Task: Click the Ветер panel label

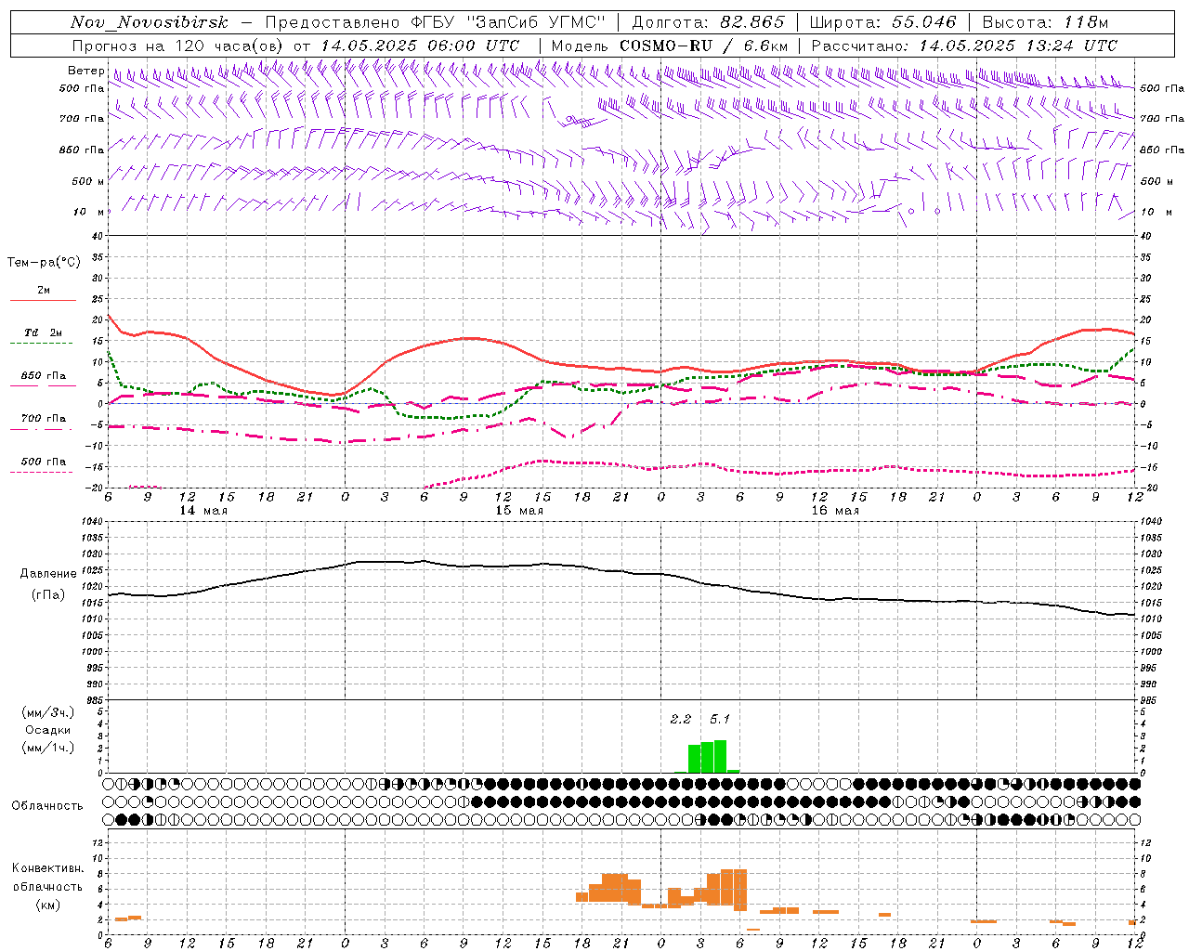Action: pyautogui.click(x=85, y=71)
